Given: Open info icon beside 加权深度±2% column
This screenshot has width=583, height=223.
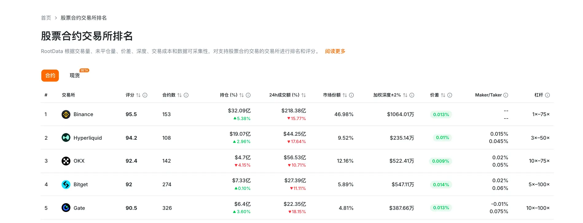Looking at the screenshot, I should point(412,95).
